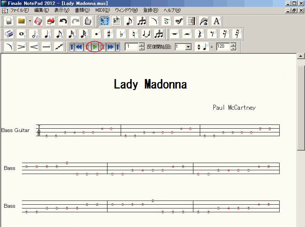
Task: Open the 編集(E) menu
Action: tap(41, 10)
